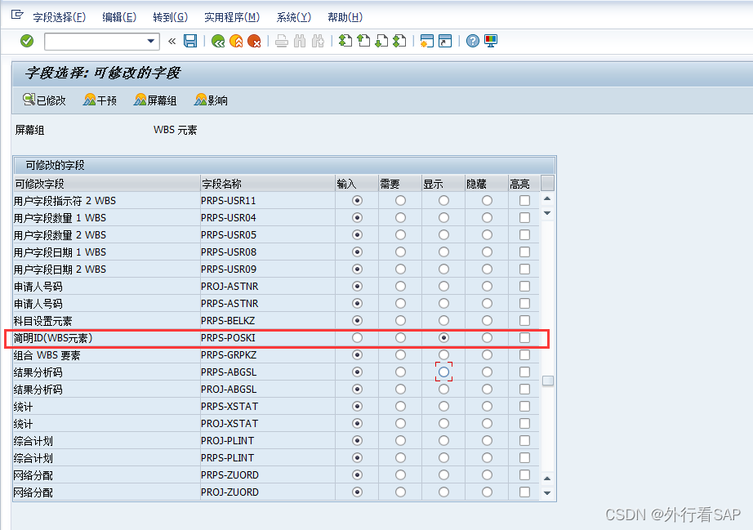The height and width of the screenshot is (530, 753).
Task: Go back with the green Back icon
Action: click(218, 42)
